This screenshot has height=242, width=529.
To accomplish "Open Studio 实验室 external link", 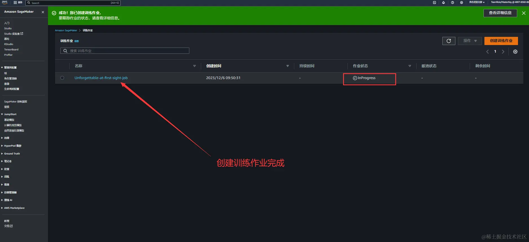I will [x=14, y=34].
